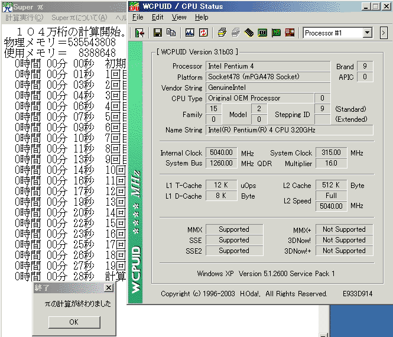Click the Exit door icon in WCPUID toolbar

click(x=139, y=33)
